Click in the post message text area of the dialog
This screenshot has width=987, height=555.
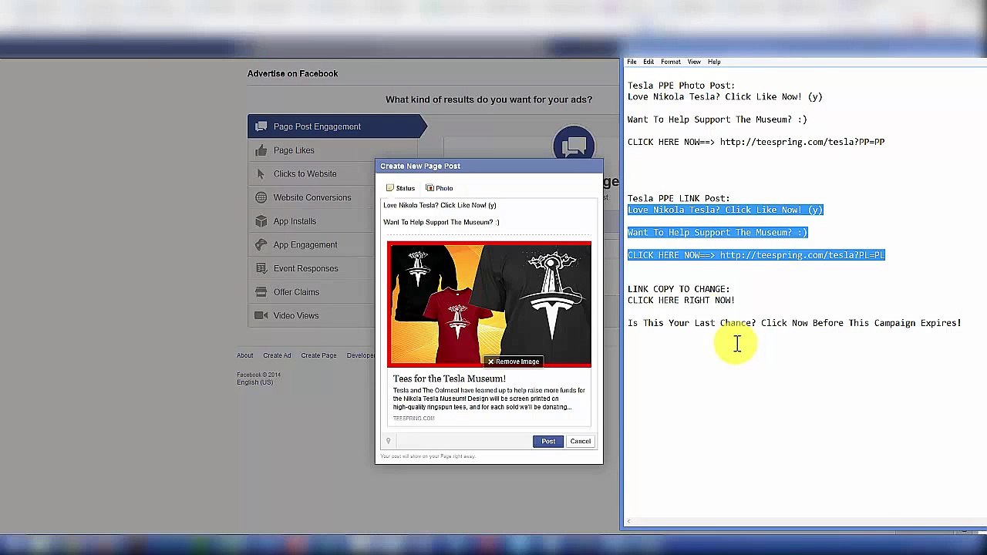489,214
